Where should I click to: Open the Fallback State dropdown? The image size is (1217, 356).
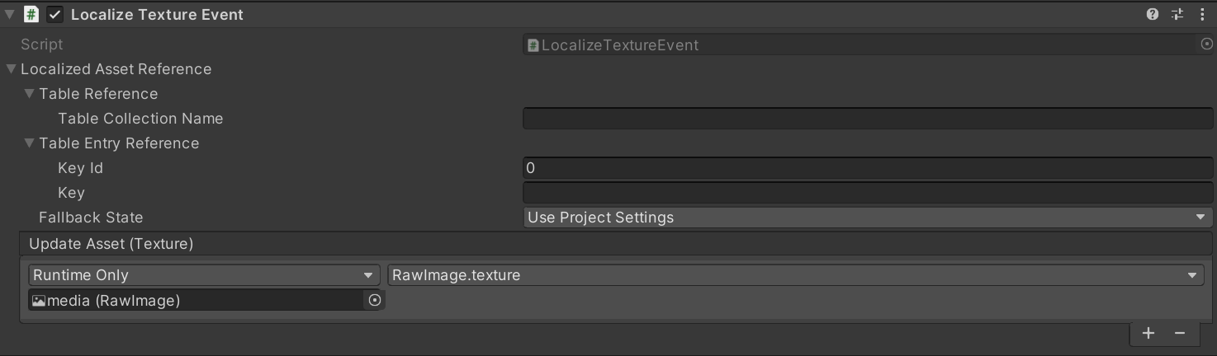click(x=867, y=218)
